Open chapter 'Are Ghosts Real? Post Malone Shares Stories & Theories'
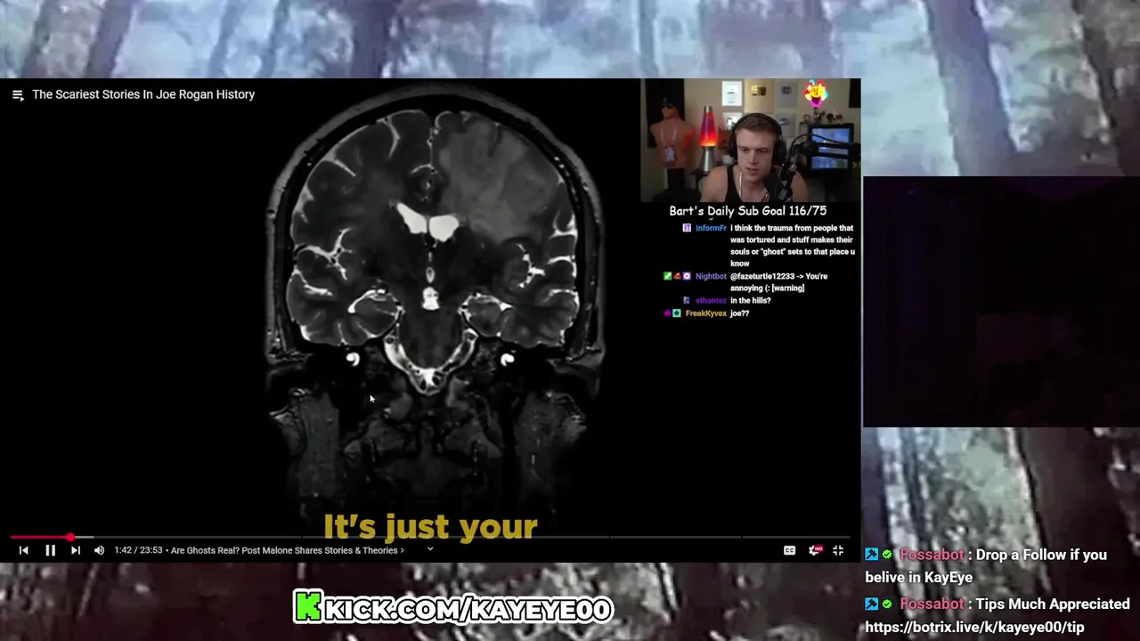Image resolution: width=1140 pixels, height=641 pixels. click(286, 550)
